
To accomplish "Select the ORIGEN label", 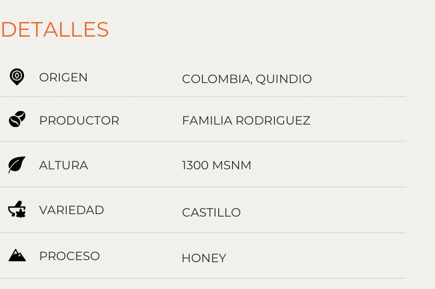I will (x=63, y=77).
